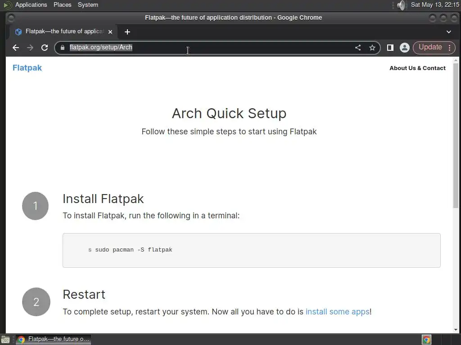The image size is (461, 345).
Task: Bookmark this page with the star
Action: pos(372,48)
